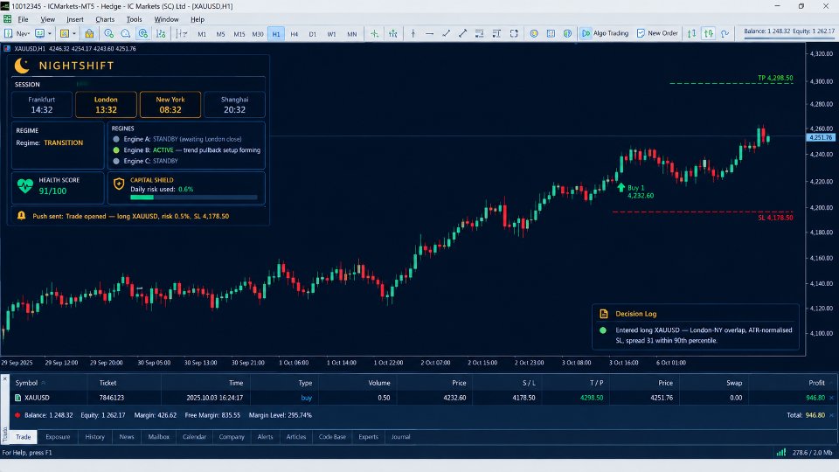Sort by Symbol column arrow

point(44,383)
